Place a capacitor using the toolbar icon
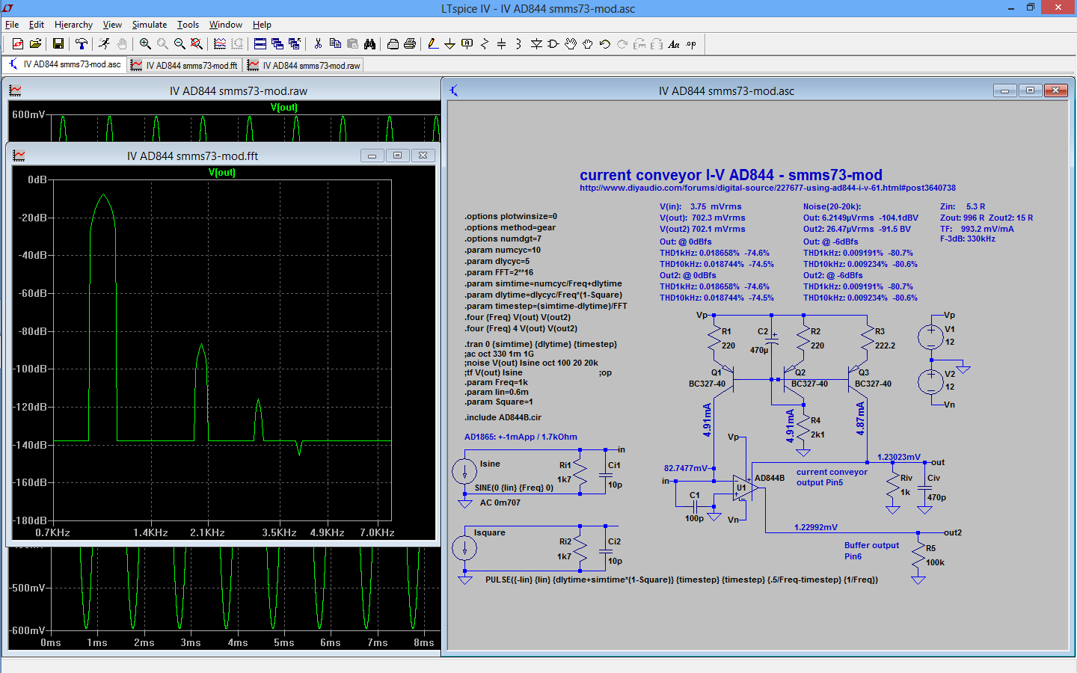Image resolution: width=1077 pixels, height=673 pixels. coord(501,44)
